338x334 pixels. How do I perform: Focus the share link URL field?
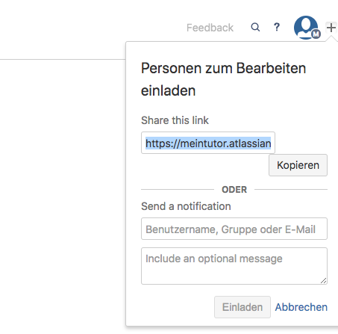208,143
